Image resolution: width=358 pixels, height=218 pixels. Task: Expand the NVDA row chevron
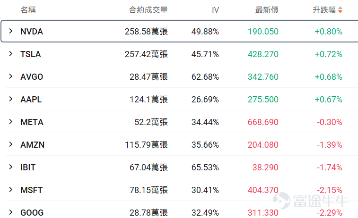[x=11, y=31]
